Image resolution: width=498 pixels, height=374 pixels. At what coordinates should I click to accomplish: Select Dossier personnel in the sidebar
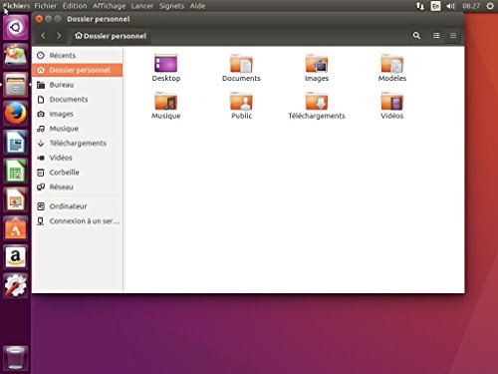78,70
